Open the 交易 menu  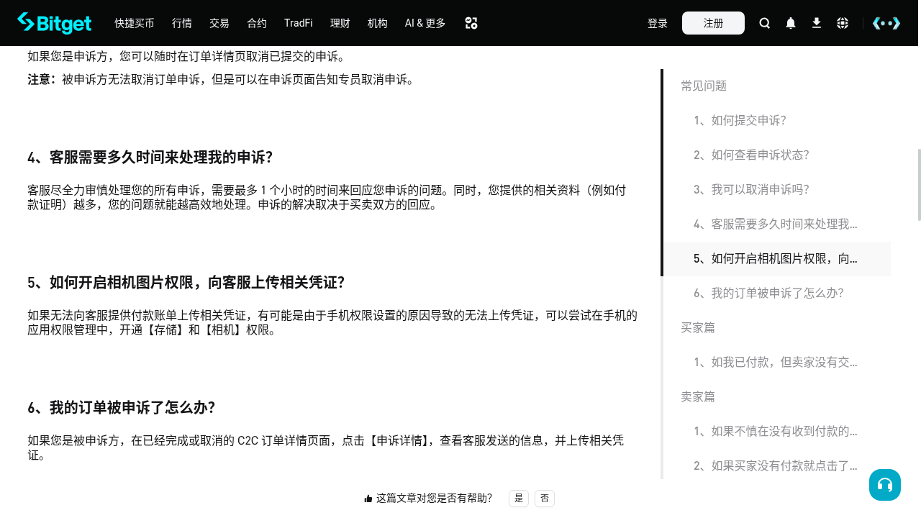point(219,23)
